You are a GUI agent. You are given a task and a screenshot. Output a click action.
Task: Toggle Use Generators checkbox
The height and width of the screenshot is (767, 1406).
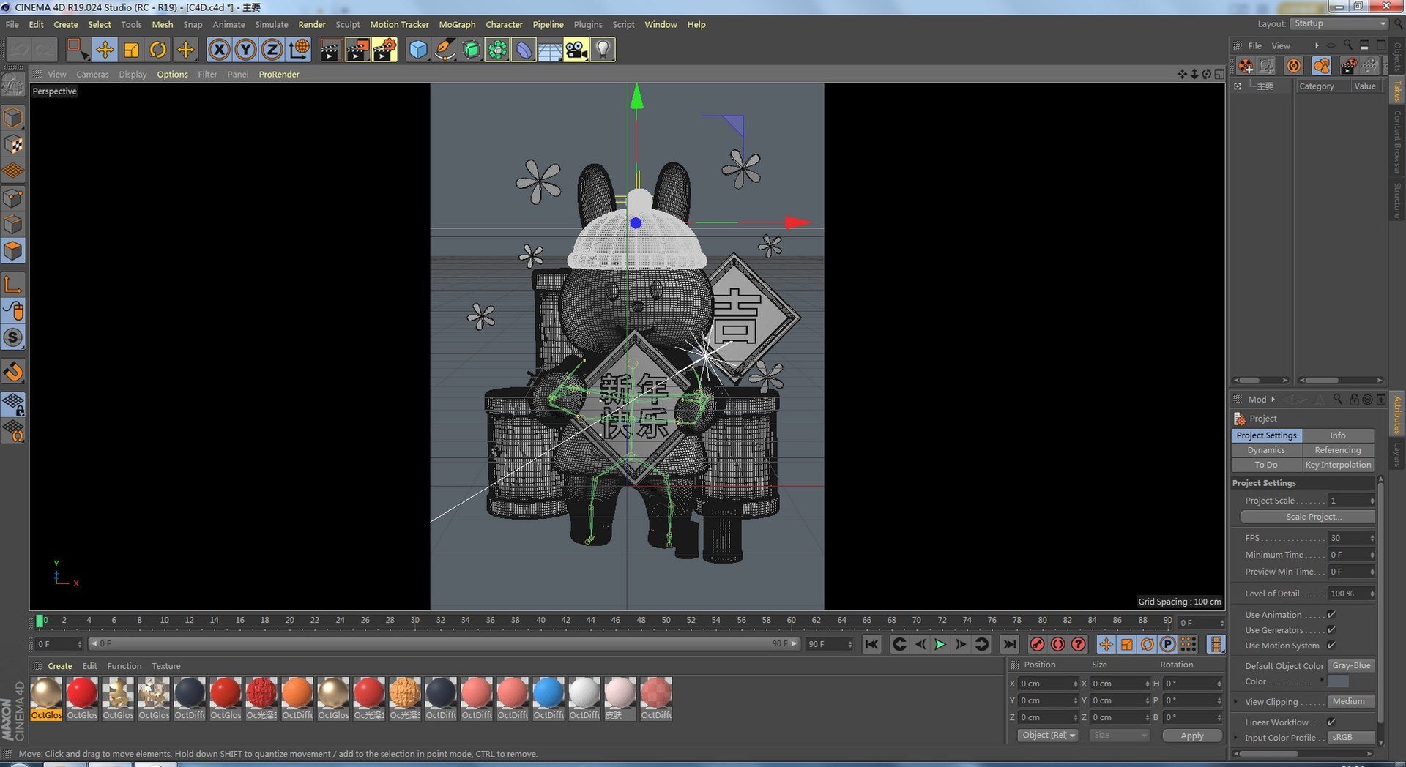coord(1331,630)
